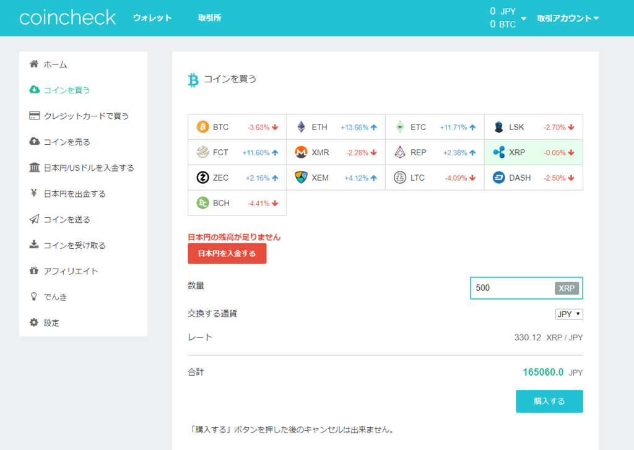Click the cloud download icon for コインを買う

[x=35, y=89]
